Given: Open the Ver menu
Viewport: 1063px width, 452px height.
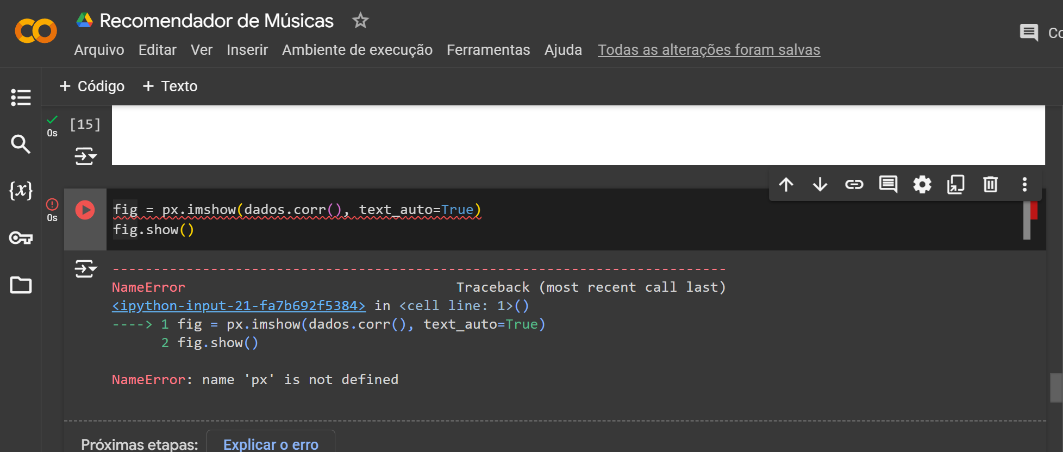Looking at the screenshot, I should (x=202, y=50).
